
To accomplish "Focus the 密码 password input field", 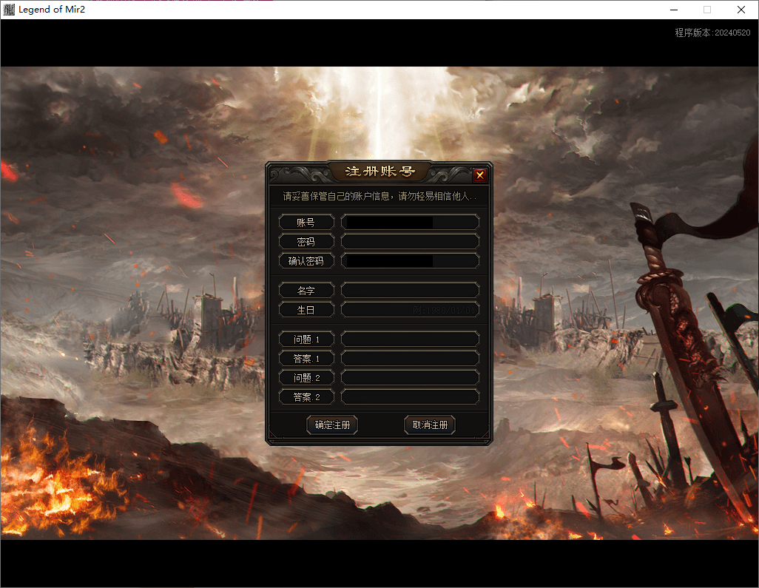I will click(x=410, y=242).
